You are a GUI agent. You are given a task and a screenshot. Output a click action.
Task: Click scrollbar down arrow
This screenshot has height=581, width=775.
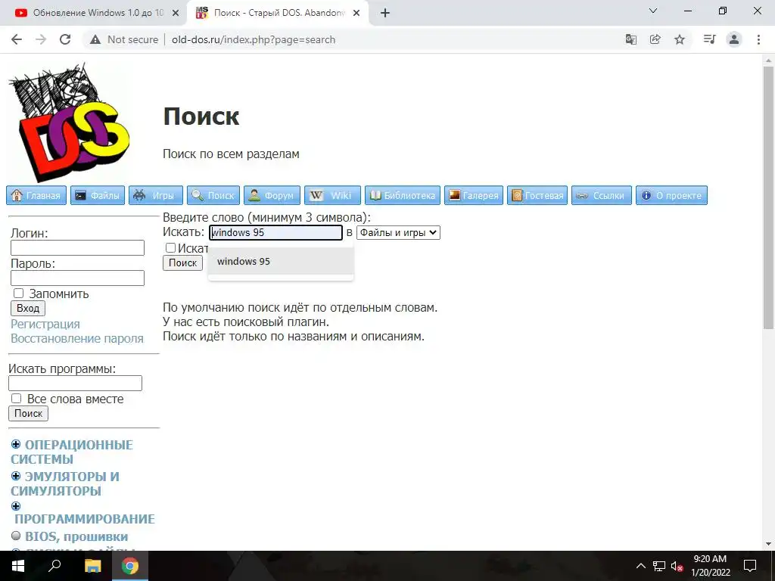click(x=769, y=545)
